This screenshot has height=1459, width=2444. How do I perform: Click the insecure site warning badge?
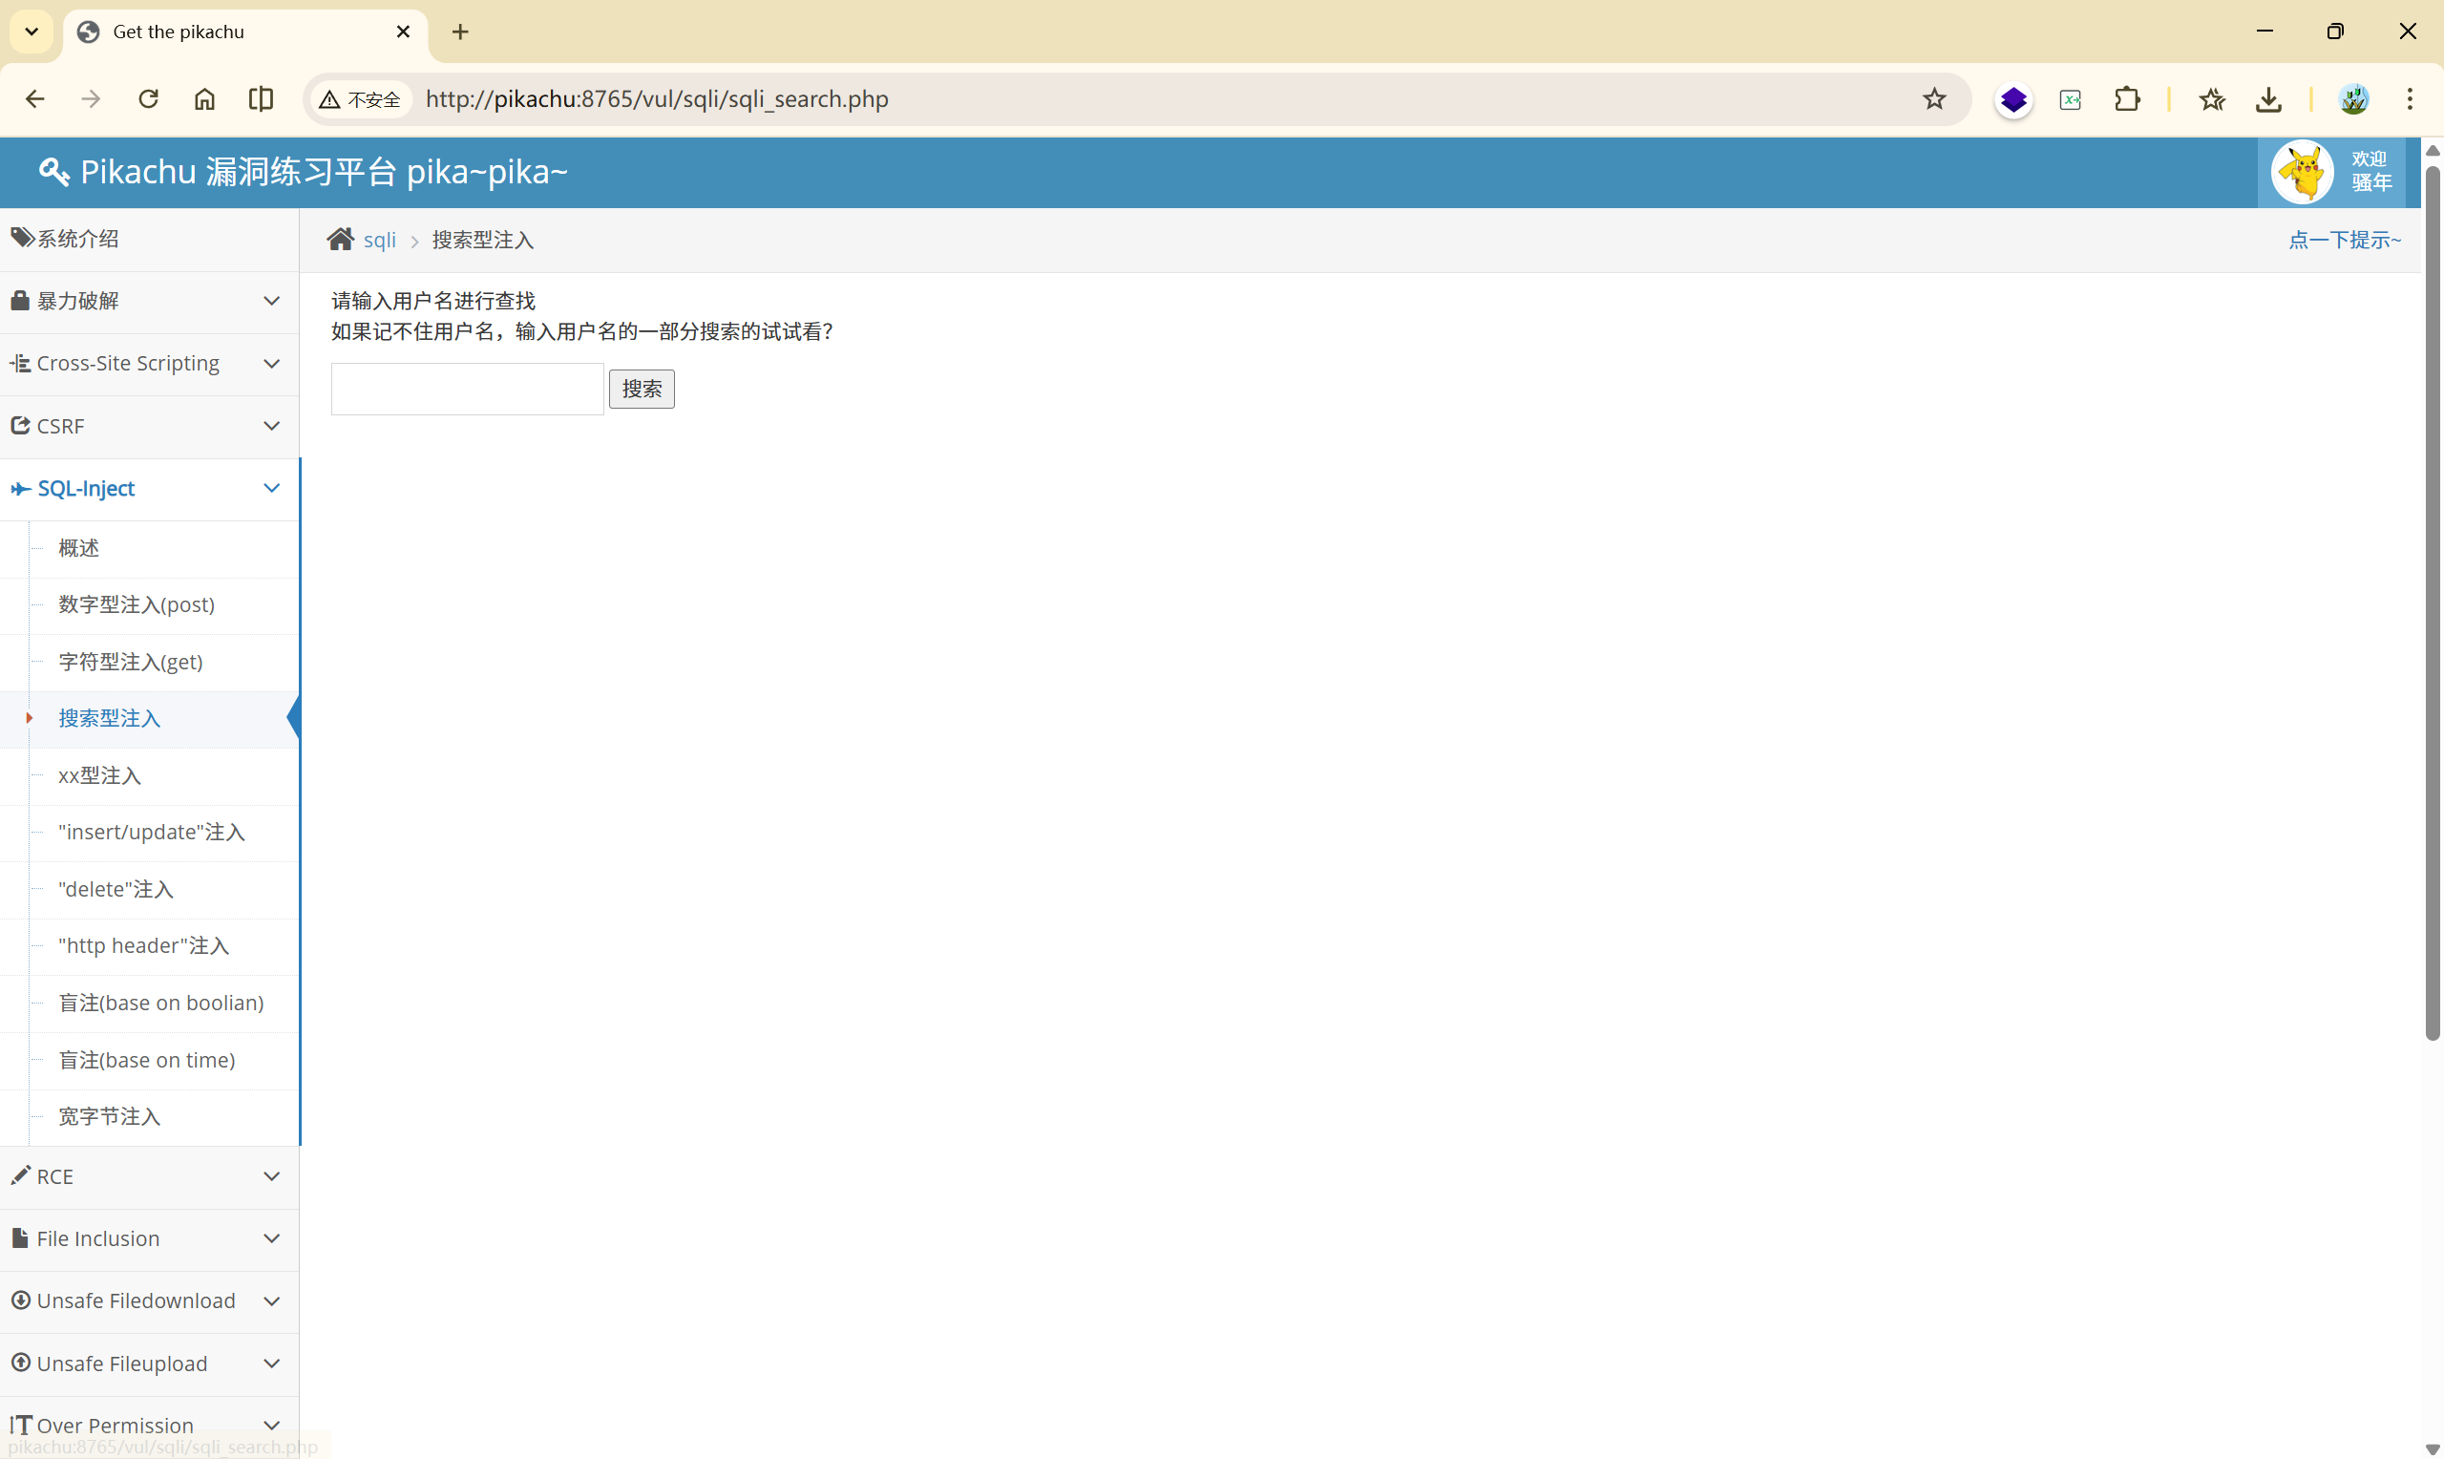click(x=360, y=99)
